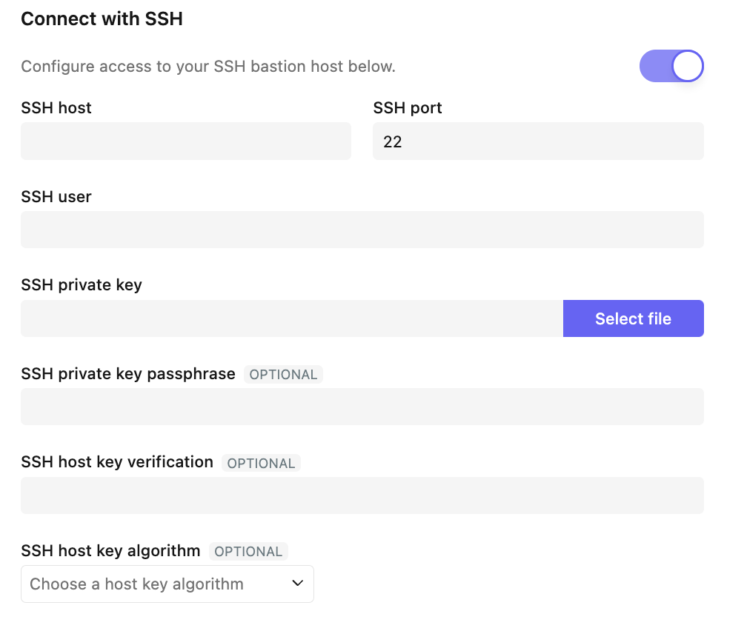Click the SSH port label
Screen dimensions: 747x631
click(x=408, y=108)
